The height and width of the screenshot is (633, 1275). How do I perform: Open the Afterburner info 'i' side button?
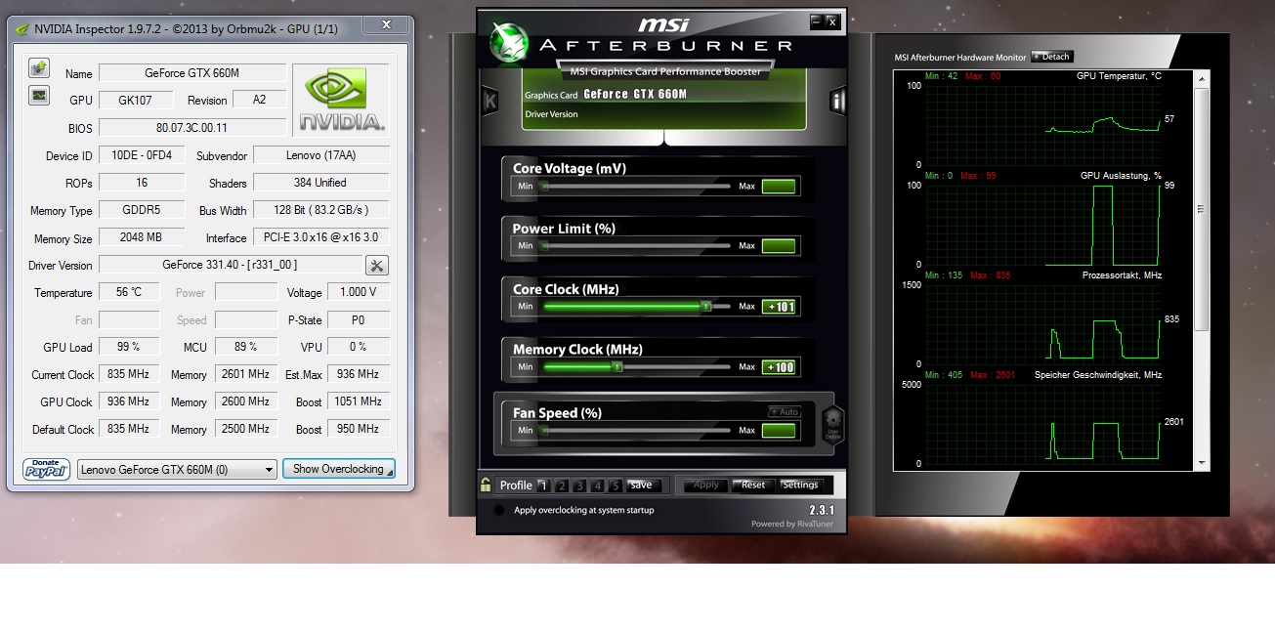click(837, 101)
